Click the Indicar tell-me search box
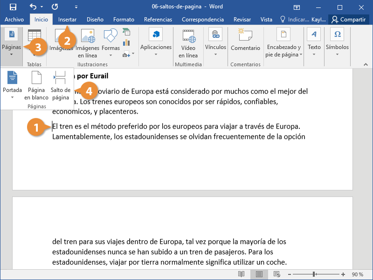Screen dimensions: 373x280 pos(295,20)
